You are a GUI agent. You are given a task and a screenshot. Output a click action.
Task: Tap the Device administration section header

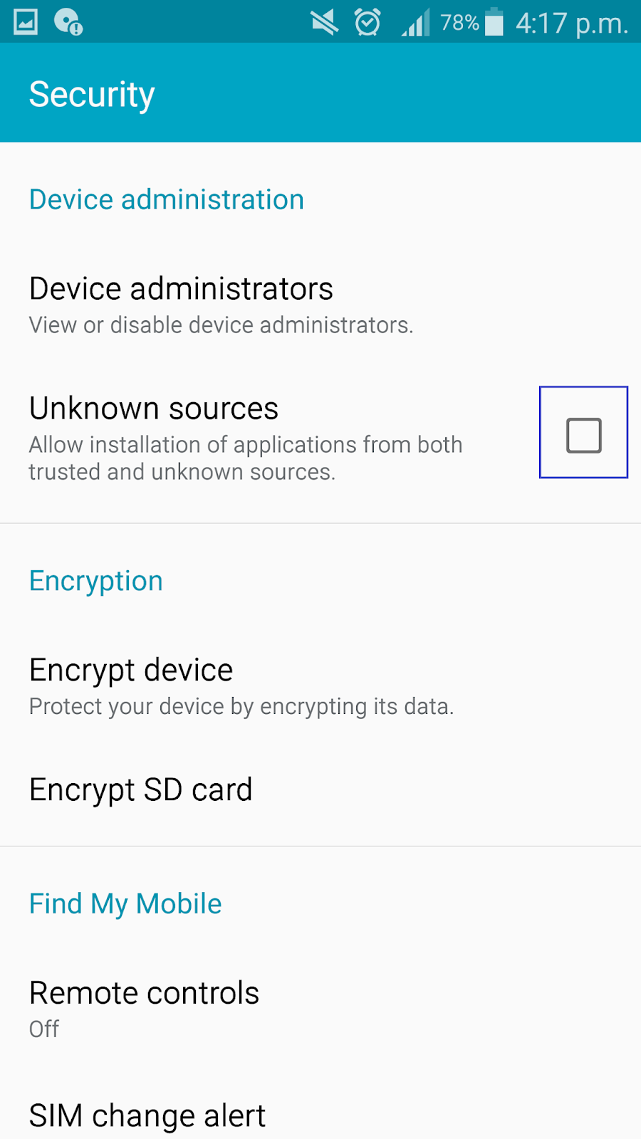point(167,200)
